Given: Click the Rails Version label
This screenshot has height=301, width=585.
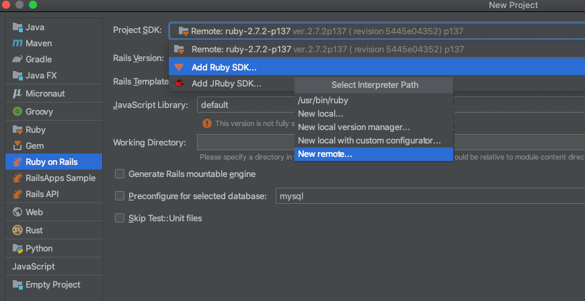Looking at the screenshot, I should (x=139, y=58).
